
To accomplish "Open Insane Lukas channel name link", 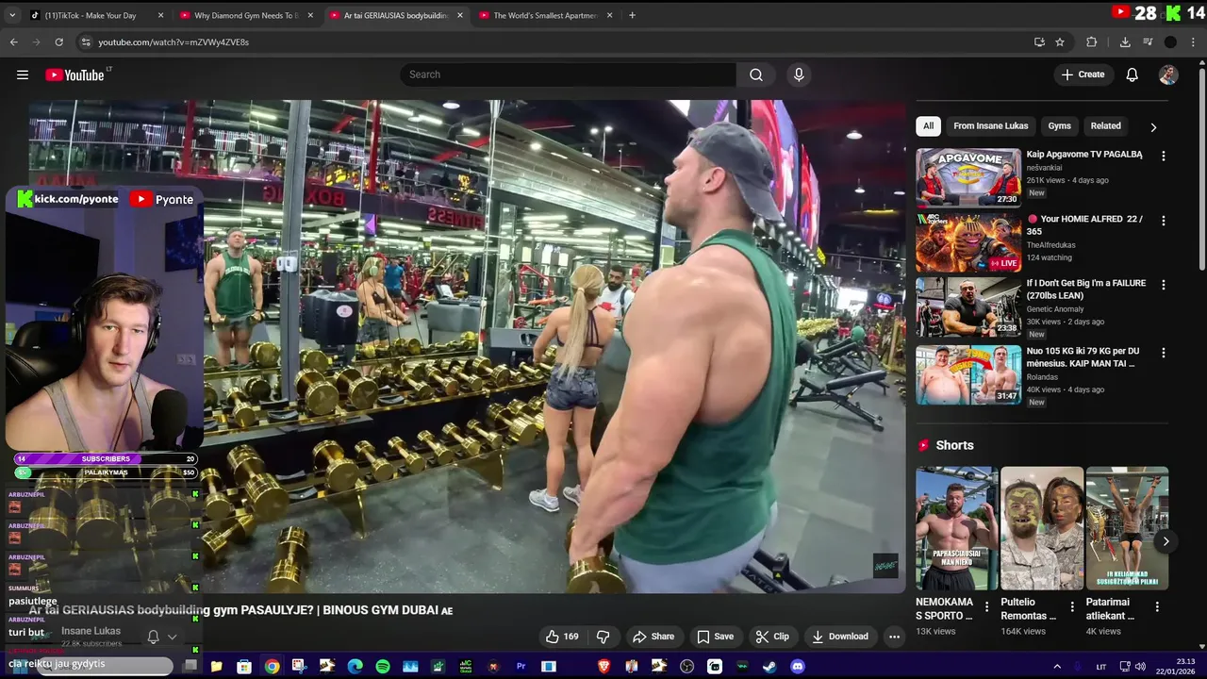I will 91,631.
